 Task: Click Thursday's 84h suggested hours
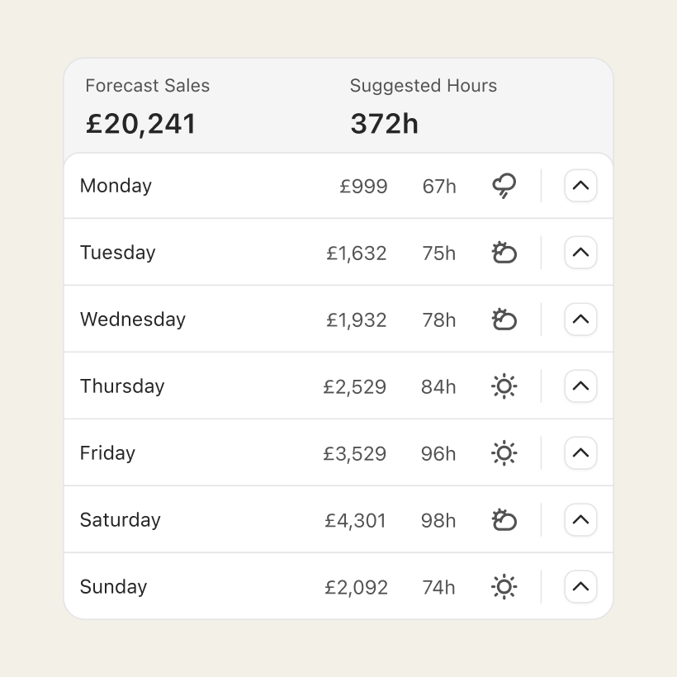(438, 386)
